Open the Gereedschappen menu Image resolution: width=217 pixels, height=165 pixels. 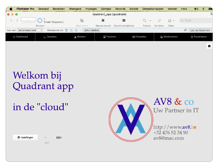pos(153,9)
